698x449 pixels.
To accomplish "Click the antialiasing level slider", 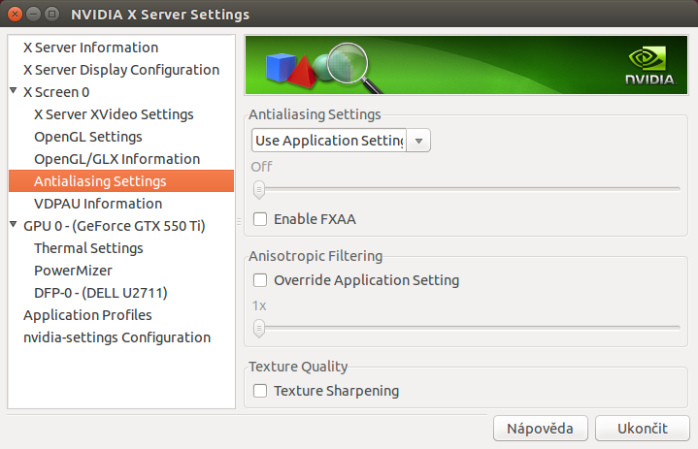I will 466,189.
